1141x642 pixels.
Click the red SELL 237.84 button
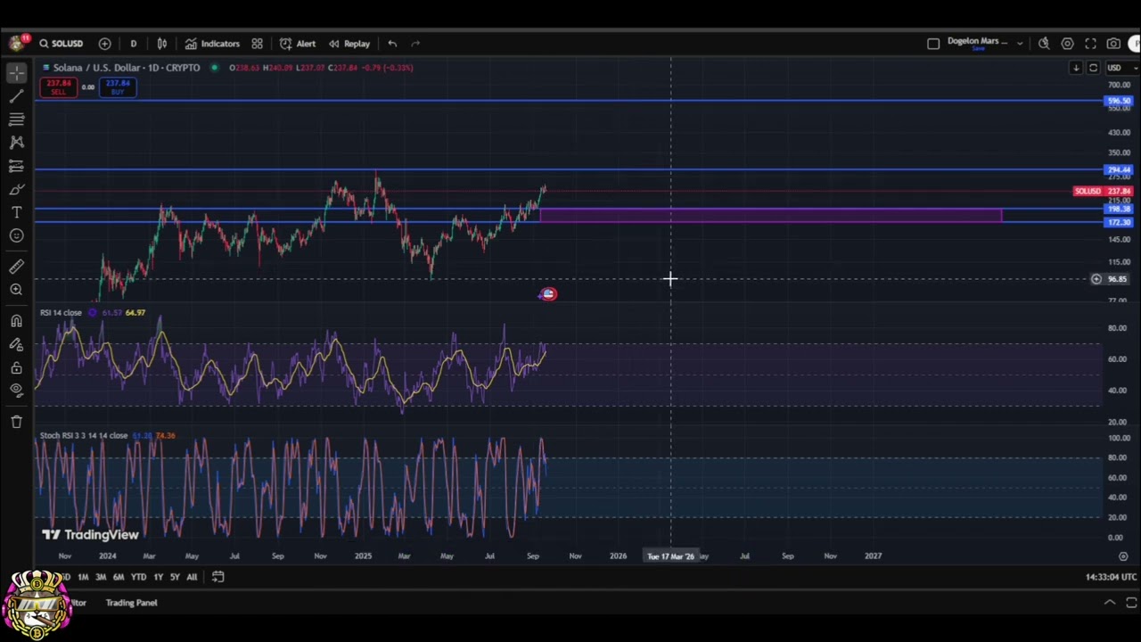pyautogui.click(x=58, y=86)
